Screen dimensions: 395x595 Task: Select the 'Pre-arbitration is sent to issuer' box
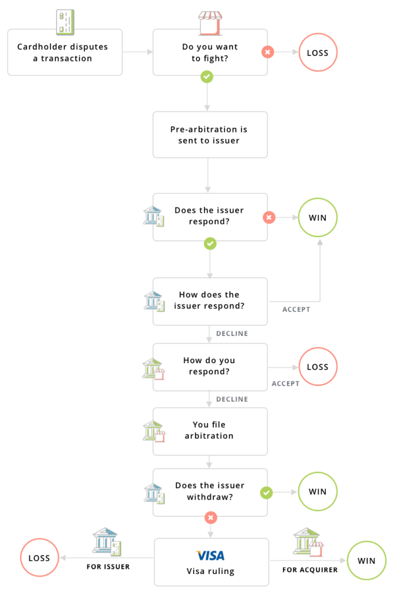click(210, 135)
